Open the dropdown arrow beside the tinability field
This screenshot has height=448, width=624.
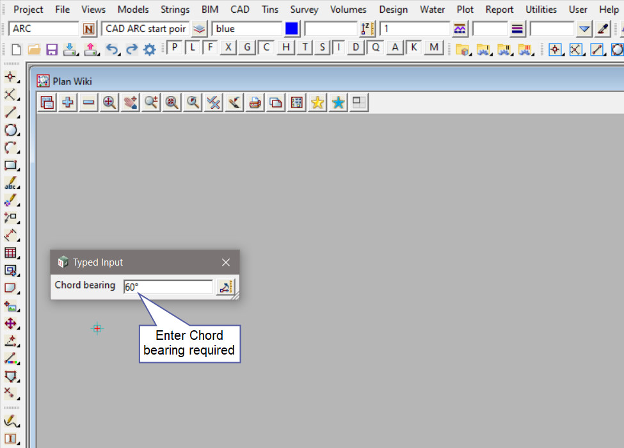(x=584, y=29)
